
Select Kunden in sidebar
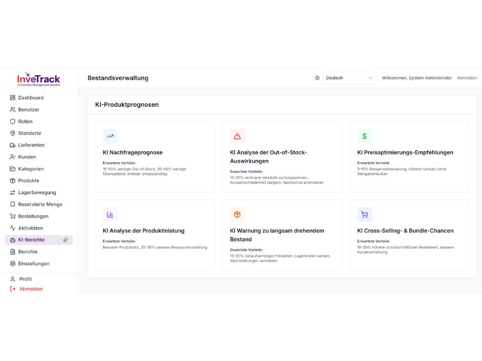[39, 157]
